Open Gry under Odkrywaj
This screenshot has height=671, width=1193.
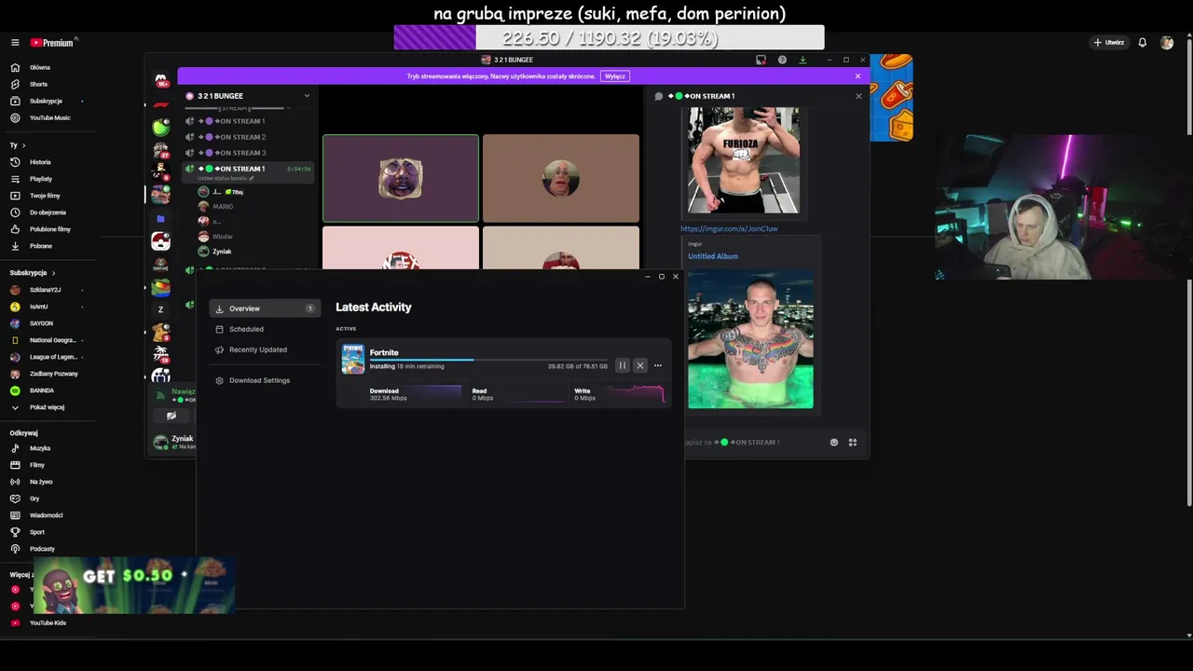[x=34, y=499]
